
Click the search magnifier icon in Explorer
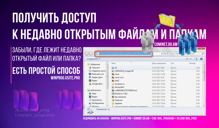(202, 54)
